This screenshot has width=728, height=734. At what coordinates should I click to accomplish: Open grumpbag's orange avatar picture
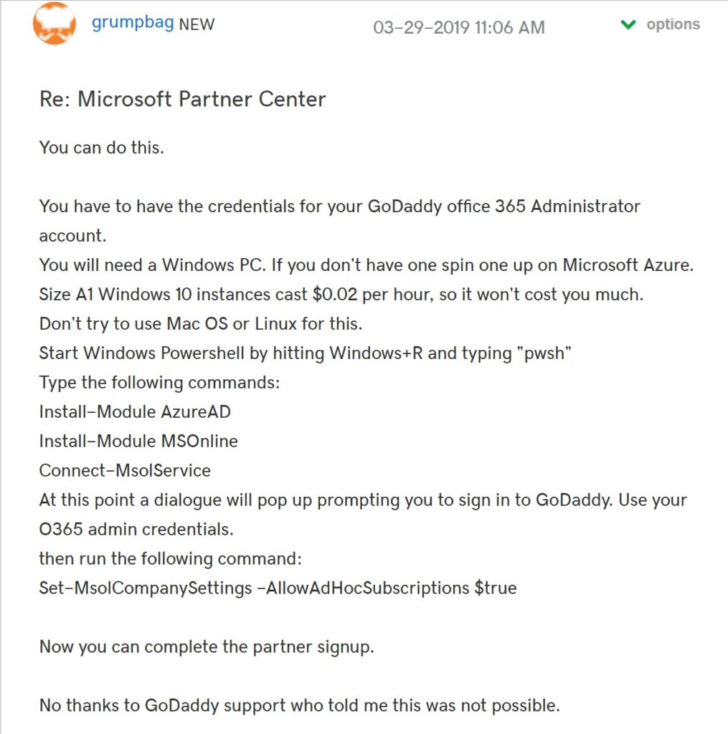(x=54, y=24)
